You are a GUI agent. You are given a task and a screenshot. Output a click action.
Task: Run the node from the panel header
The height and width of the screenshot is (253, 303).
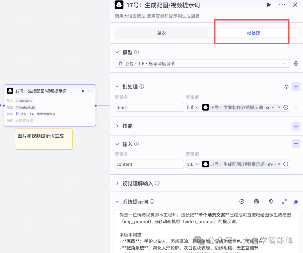pos(269,5)
